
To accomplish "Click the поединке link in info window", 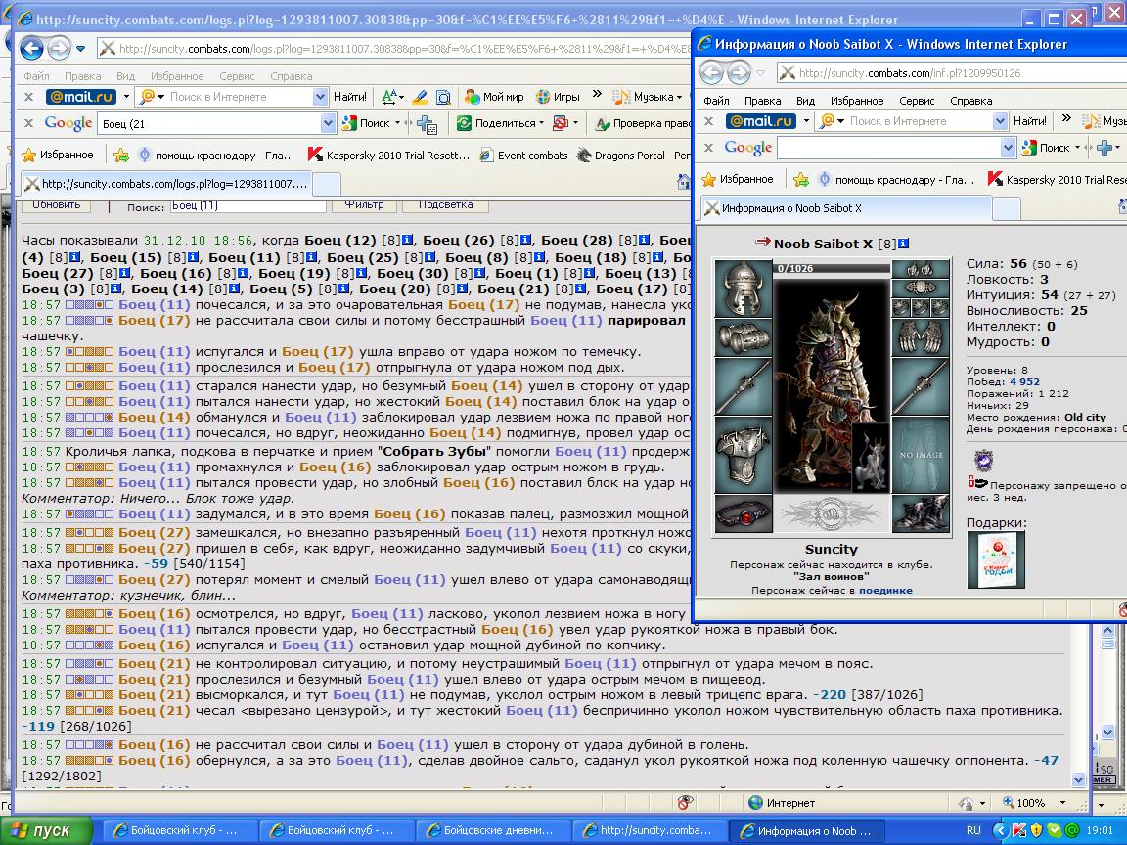I will pyautogui.click(x=885, y=590).
